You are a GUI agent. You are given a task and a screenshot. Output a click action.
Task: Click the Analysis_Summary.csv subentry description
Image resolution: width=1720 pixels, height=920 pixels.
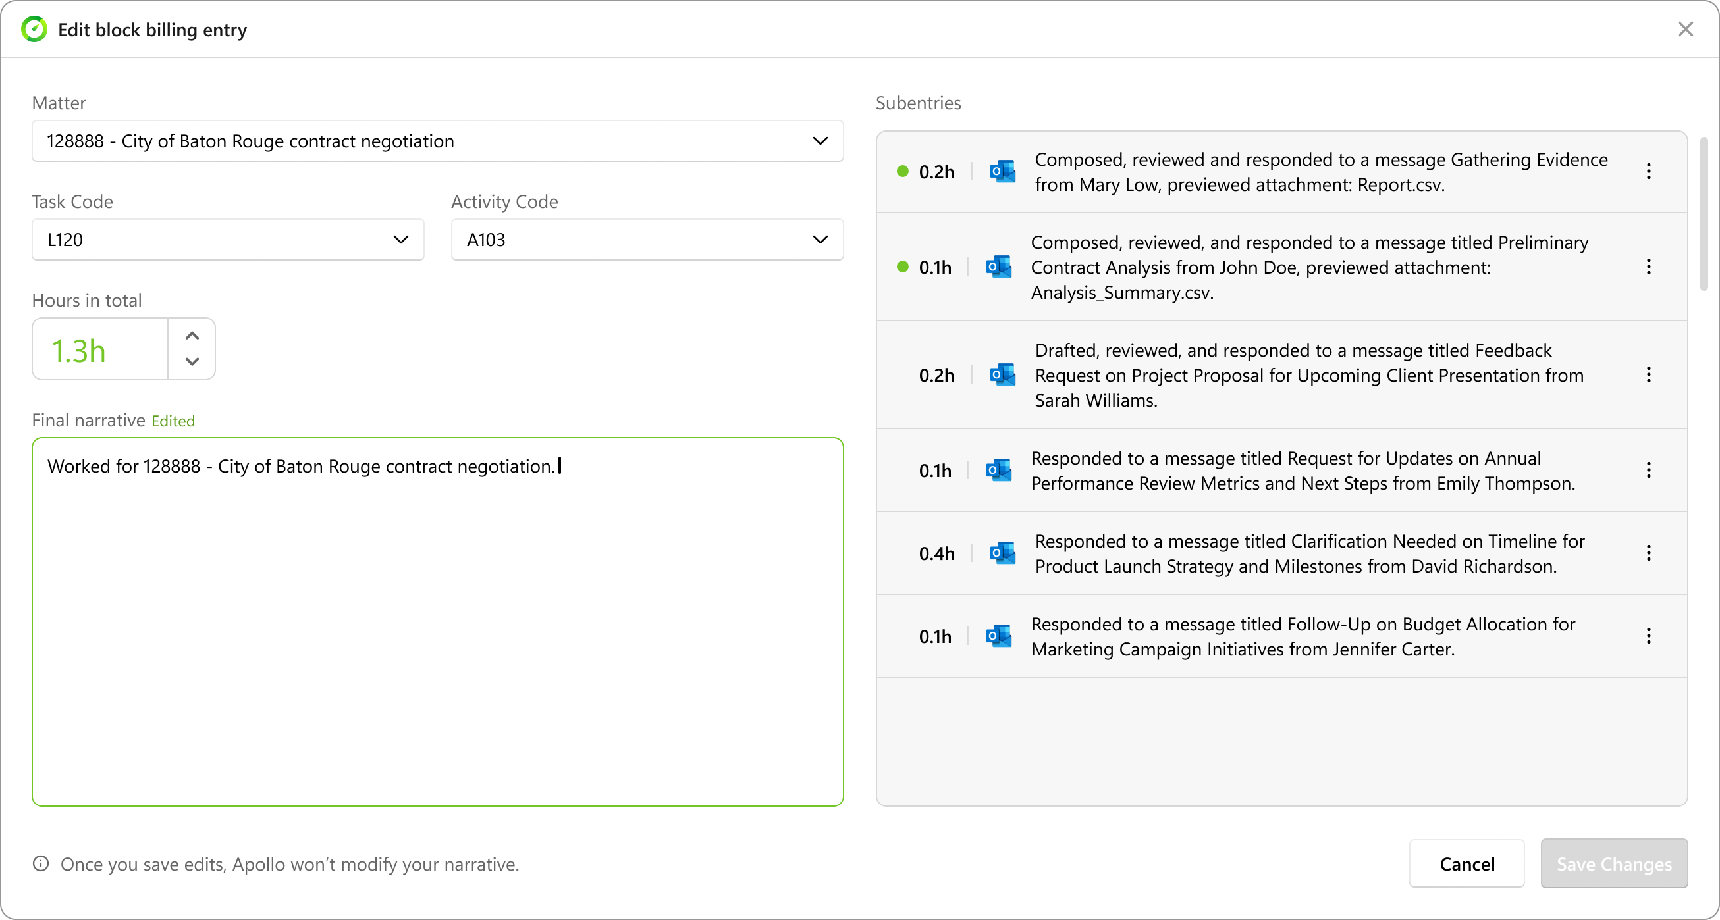click(x=1309, y=268)
